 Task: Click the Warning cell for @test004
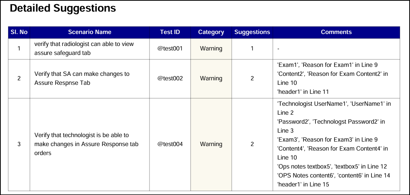(x=211, y=144)
